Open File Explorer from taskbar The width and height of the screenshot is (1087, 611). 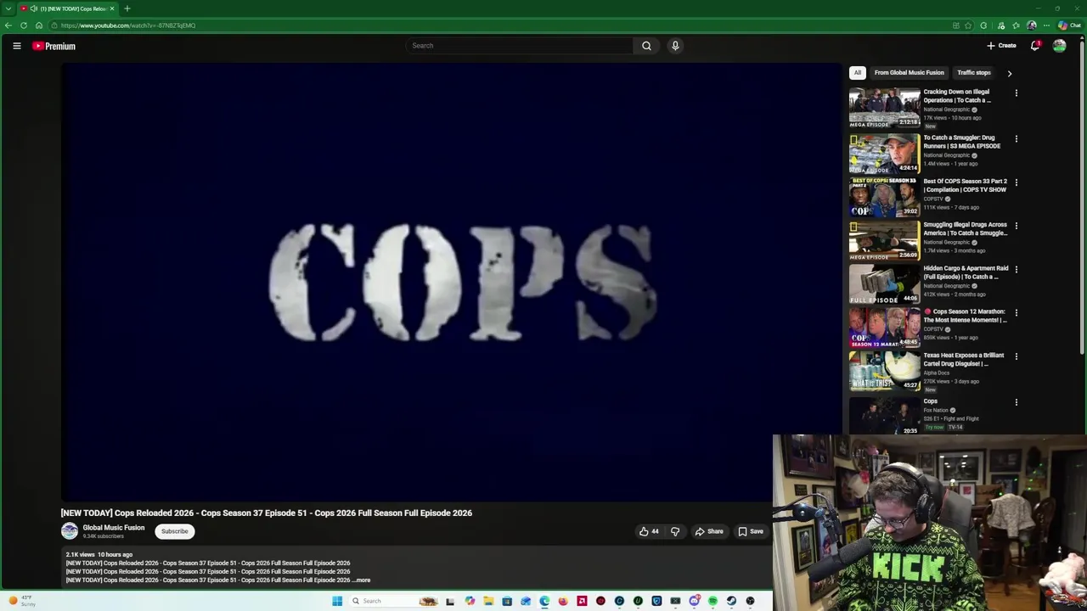point(488,601)
